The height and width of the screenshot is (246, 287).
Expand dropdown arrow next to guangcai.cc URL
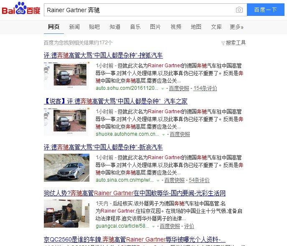click(x=153, y=226)
